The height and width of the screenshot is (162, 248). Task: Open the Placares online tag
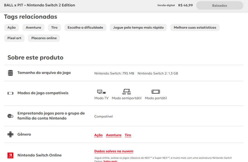tap(44, 38)
